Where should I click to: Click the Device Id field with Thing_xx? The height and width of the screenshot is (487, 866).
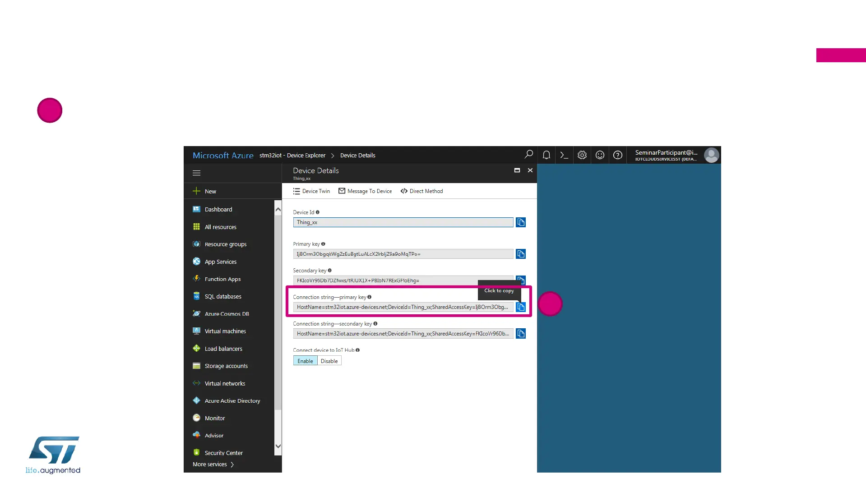(x=403, y=222)
